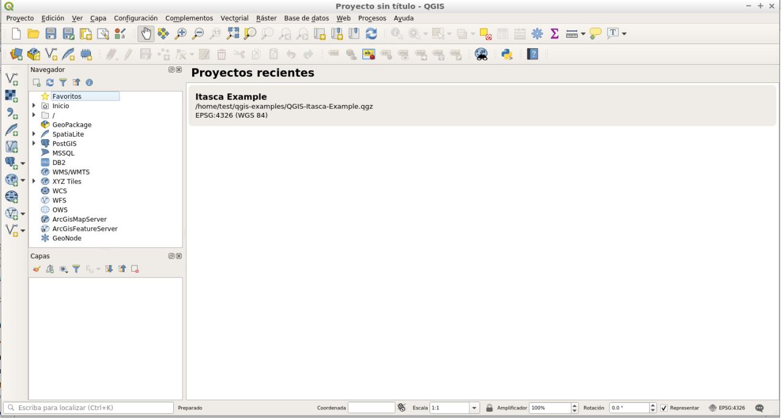Create new temporary scratch layer icon
781x418 pixels.
tap(86, 54)
